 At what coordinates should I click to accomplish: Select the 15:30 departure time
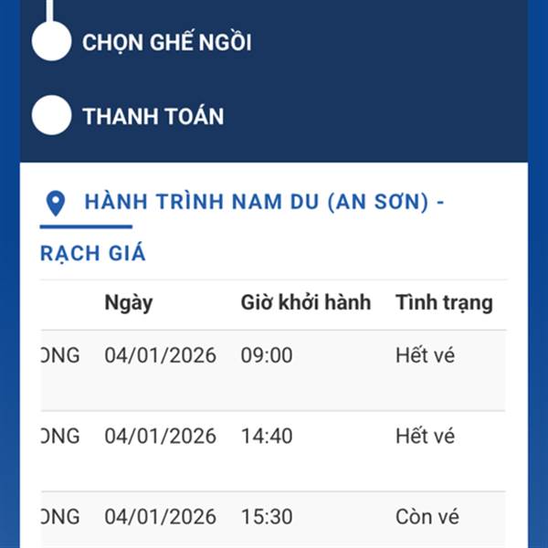point(267,517)
